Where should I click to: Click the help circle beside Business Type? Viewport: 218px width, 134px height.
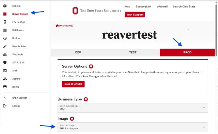tap(86, 99)
